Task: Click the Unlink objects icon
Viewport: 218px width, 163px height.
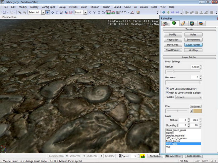Action: point(24,12)
